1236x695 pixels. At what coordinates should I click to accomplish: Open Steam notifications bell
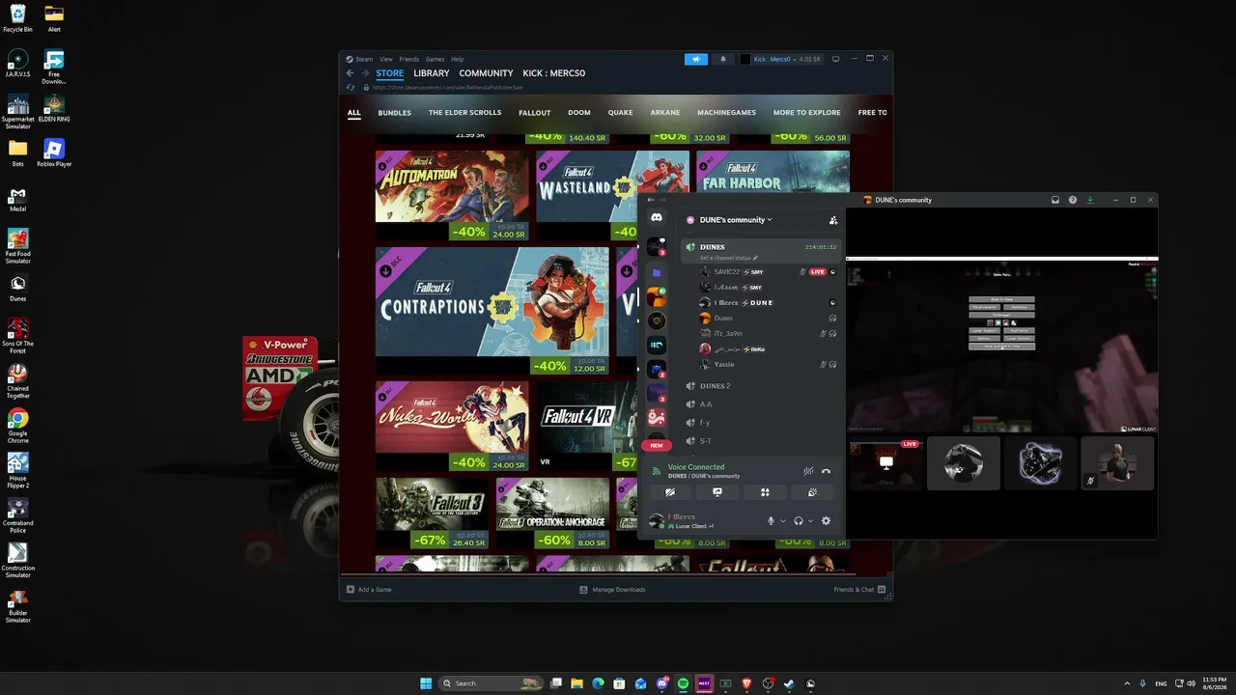(x=723, y=59)
